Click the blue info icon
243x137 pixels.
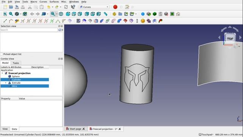[x=143, y=14]
